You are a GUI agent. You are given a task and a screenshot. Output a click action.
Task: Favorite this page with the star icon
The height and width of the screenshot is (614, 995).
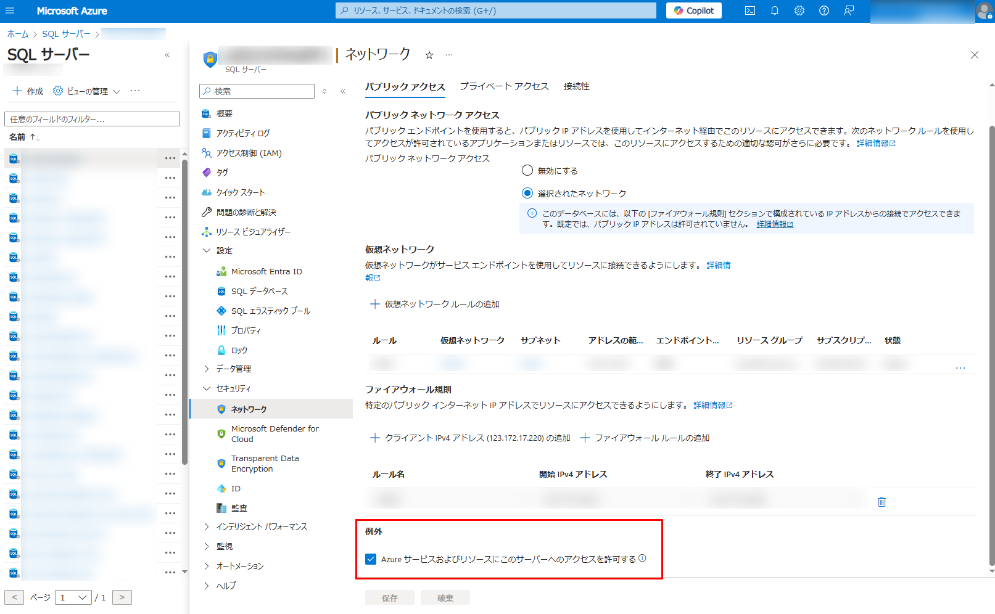429,55
